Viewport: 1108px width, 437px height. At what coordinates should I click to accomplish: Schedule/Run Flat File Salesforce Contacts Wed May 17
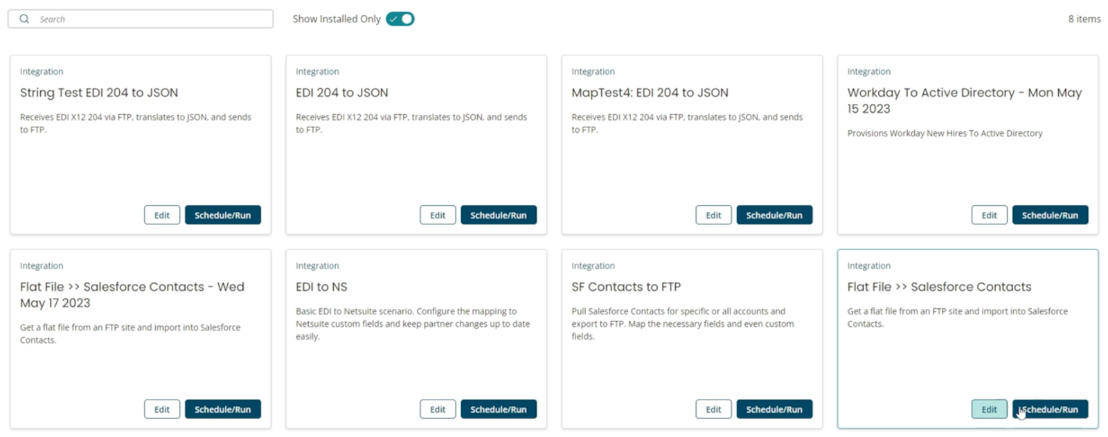point(222,409)
